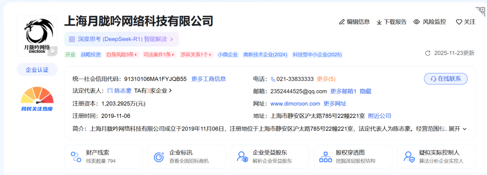
Task: Open the 企业受益股东 card title
Action: [x=270, y=152]
